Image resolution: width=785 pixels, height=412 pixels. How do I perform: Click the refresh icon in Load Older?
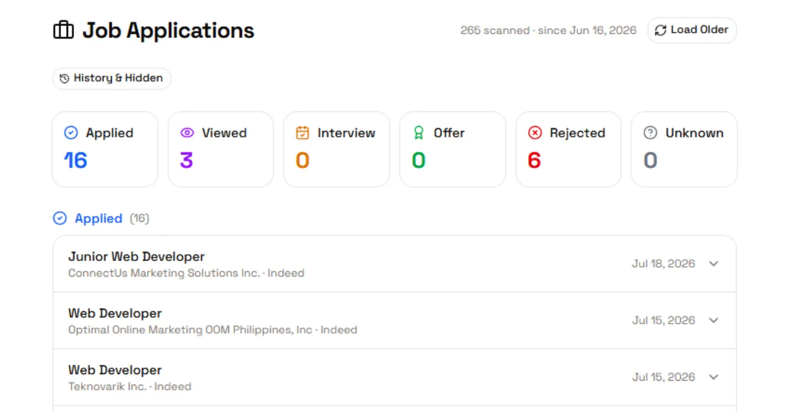(661, 30)
